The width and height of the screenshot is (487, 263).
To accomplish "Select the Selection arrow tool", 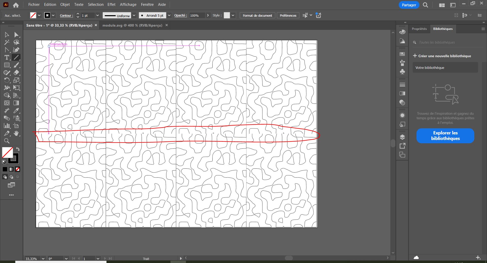I will pos(7,35).
